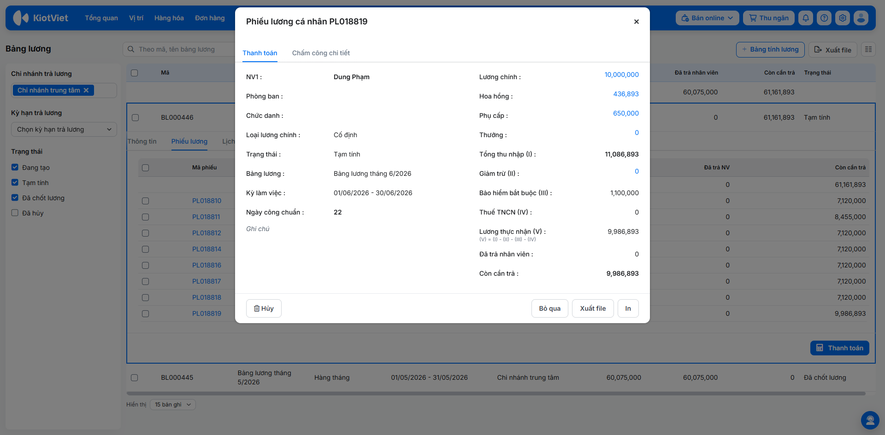Viewport: 885px width, 435px height.
Task: Switch to the Thanh toán tab
Action: tap(260, 53)
